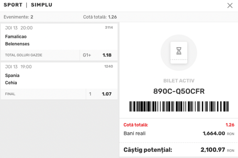The height and width of the screenshot is (158, 238).
Task: Click the event ID 3114
Action: (x=109, y=27)
